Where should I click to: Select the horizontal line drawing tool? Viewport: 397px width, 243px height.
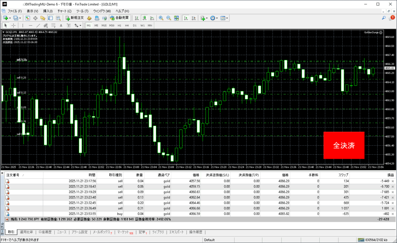31,26
